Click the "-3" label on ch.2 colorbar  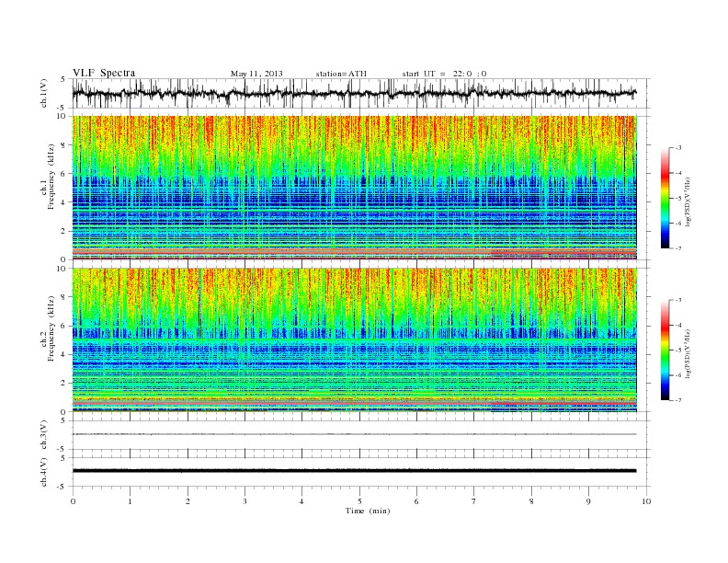[678, 300]
